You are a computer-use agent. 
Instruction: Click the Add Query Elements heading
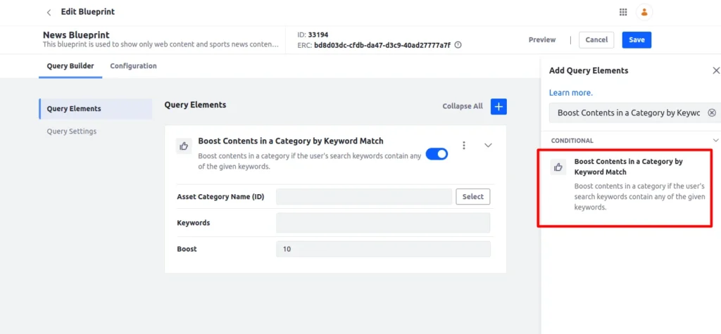pos(589,71)
